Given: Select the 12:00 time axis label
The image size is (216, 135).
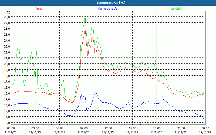Looking at the screenshot, I should [x=108, y=128].
